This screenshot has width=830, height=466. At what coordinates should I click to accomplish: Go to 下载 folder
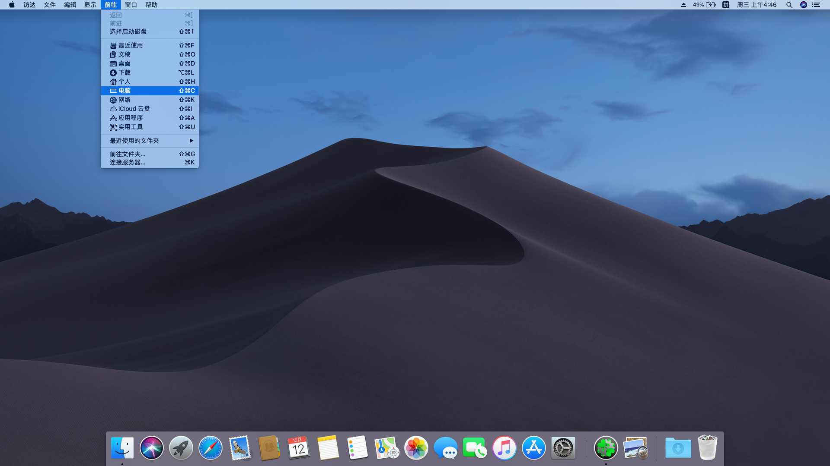tap(150, 72)
